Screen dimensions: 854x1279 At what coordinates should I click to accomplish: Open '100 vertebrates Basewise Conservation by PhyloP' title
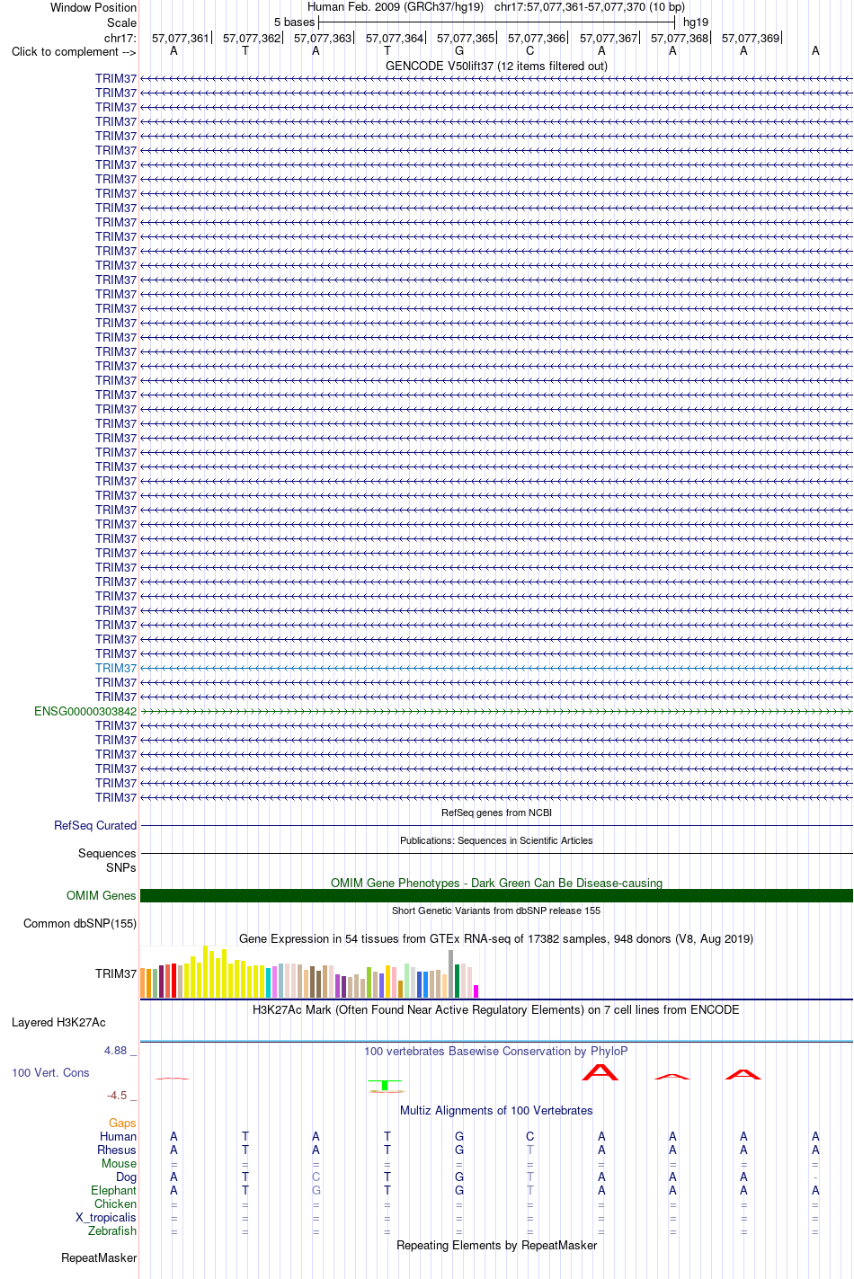[x=496, y=1051]
